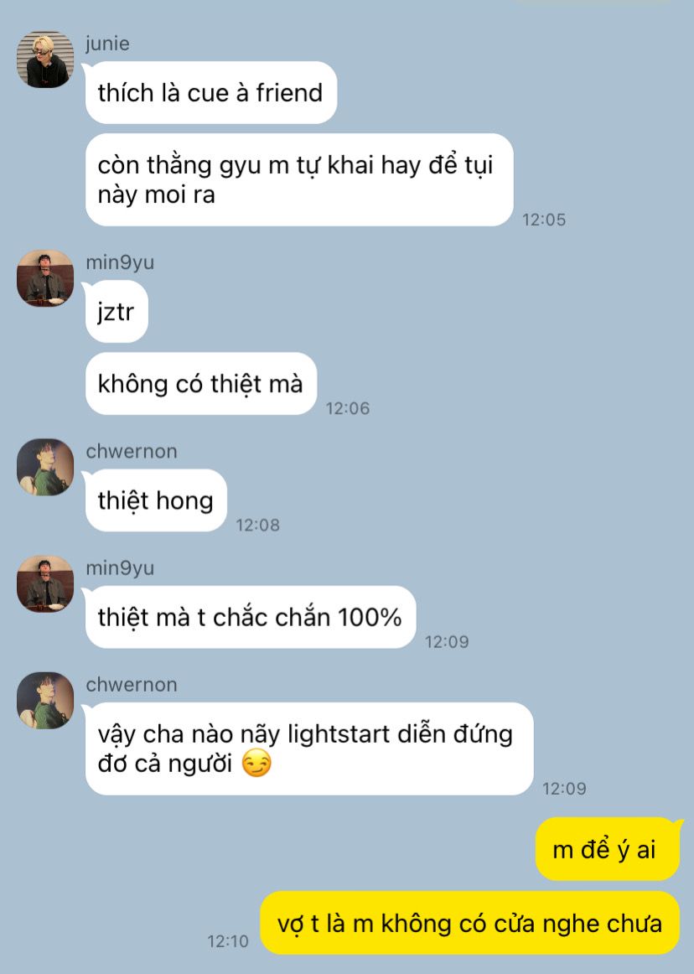Open junie's profile picture
Image resolution: width=694 pixels, height=974 pixels.
tap(44, 60)
